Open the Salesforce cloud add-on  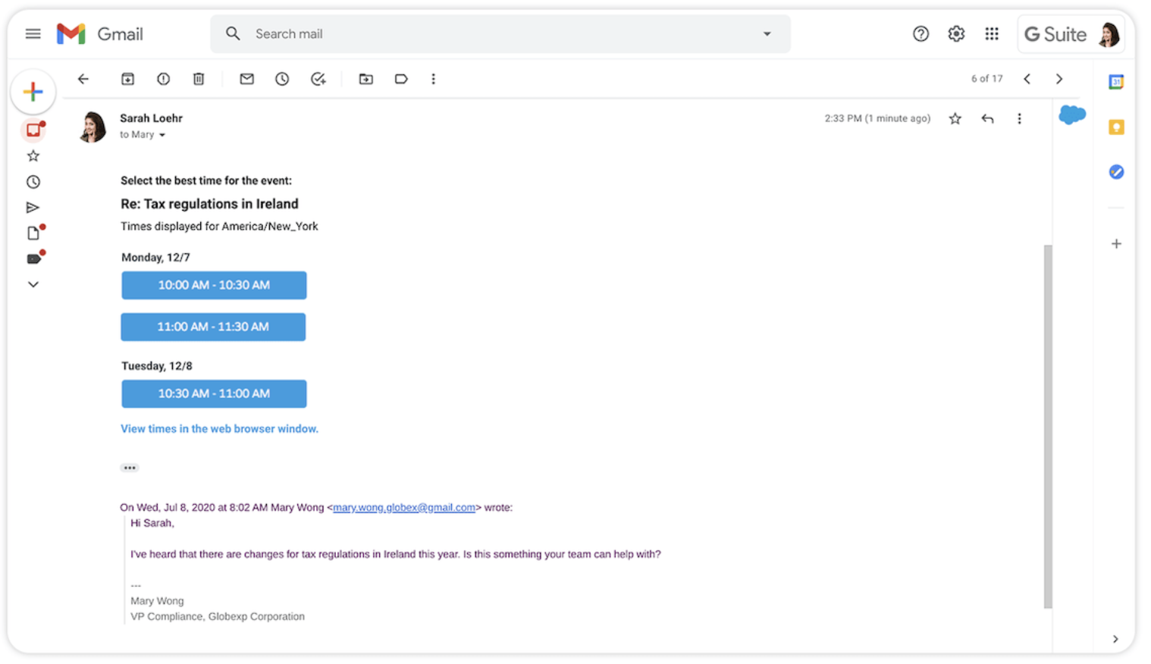(x=1072, y=115)
